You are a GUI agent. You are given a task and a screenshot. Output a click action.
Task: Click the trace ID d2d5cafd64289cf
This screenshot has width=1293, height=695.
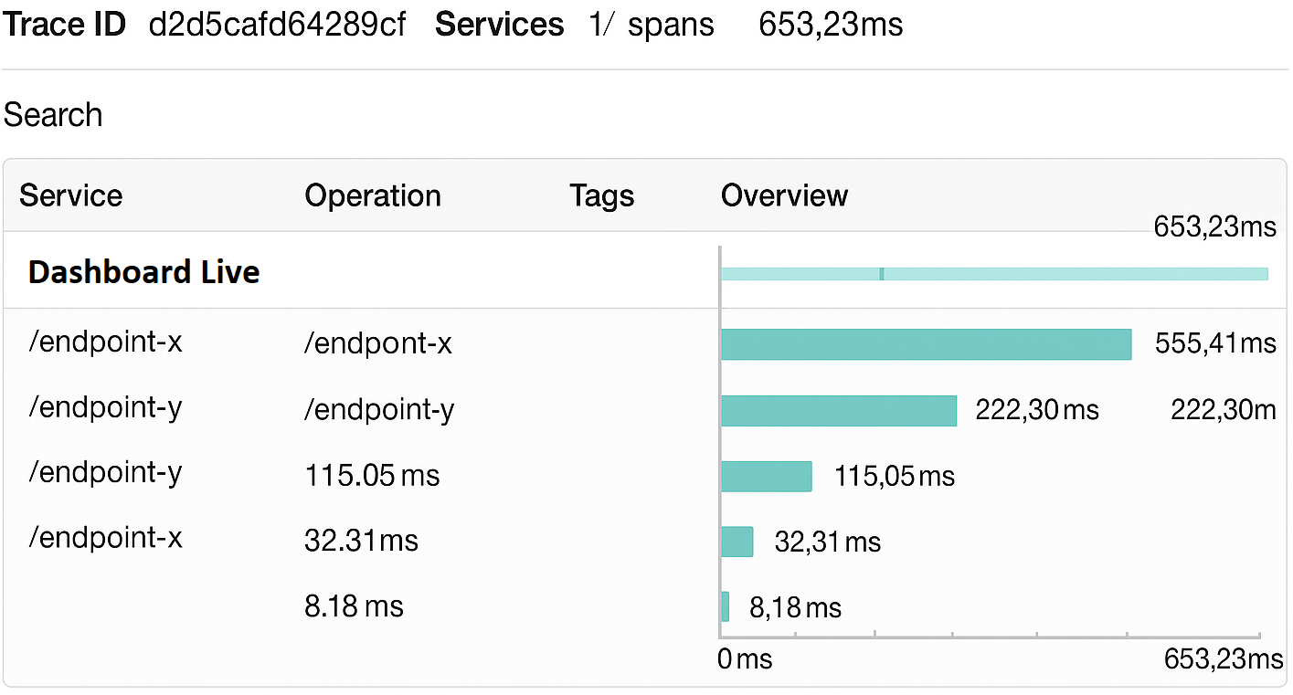click(278, 25)
